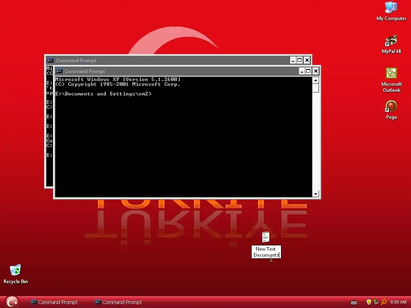411x308 pixels.
Task: Click the magnifier search tray icon
Action: [384, 302]
